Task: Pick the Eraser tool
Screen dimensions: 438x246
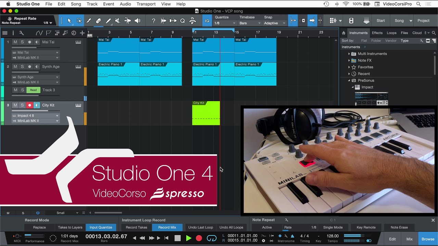Action: [x=99, y=21]
